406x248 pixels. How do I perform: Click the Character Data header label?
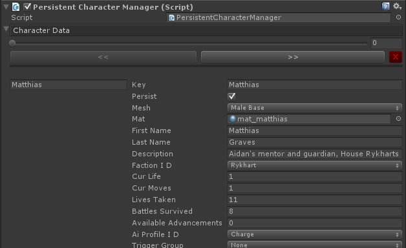(x=41, y=30)
